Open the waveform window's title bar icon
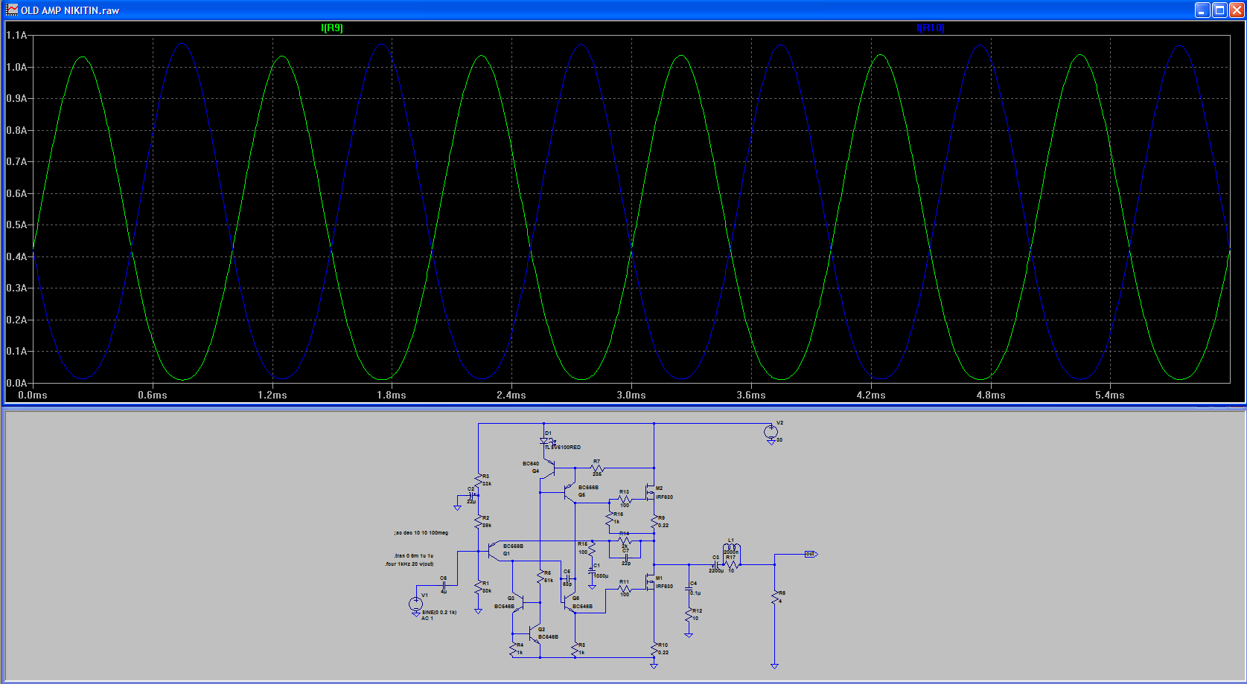Viewport: 1247px width, 684px height. click(11, 10)
